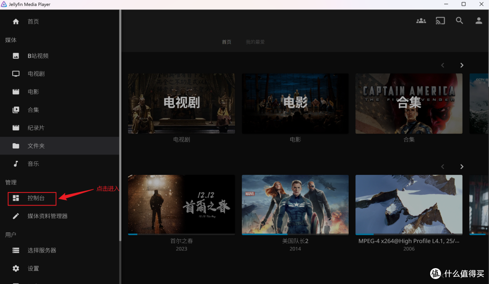Open 电影 library card thumbnail
Screen dimensions: 489x284
pos(295,104)
